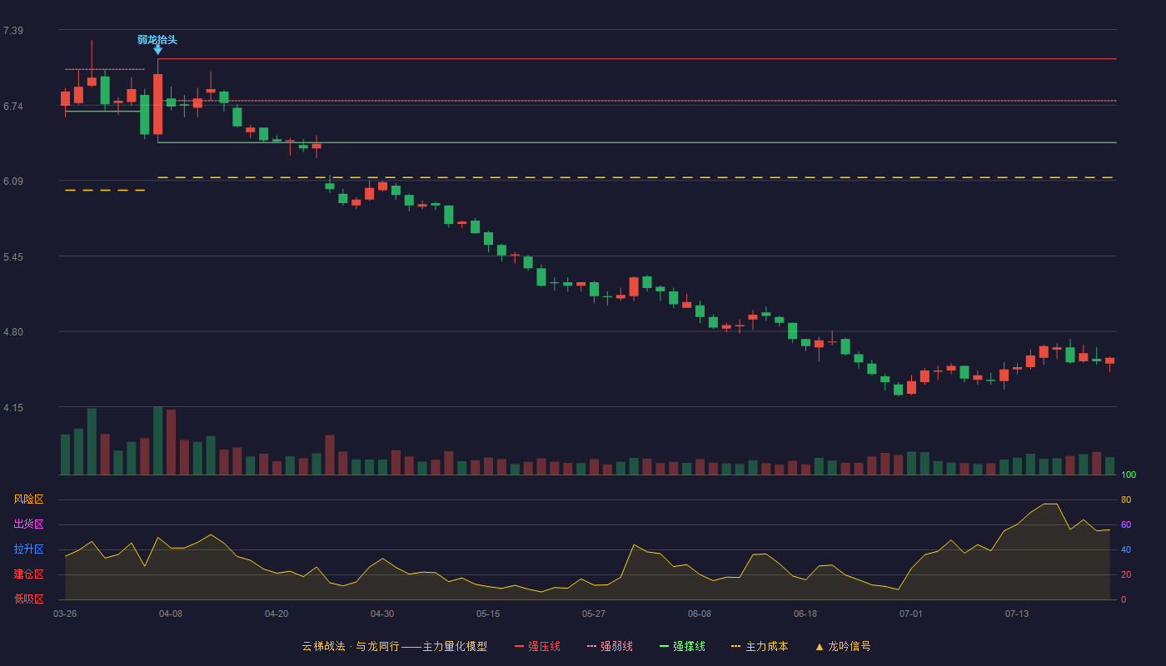Select the 弱龙抬头 annotation label
Viewport: 1166px width, 666px height.
(157, 39)
